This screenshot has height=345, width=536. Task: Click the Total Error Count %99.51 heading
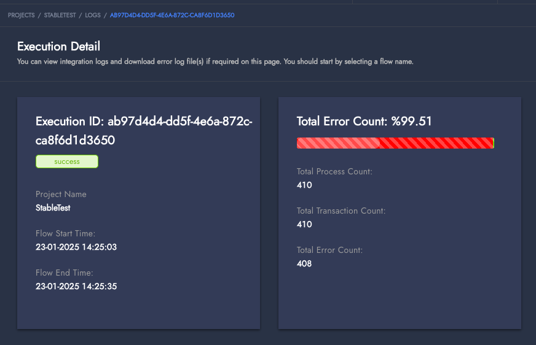(x=364, y=122)
